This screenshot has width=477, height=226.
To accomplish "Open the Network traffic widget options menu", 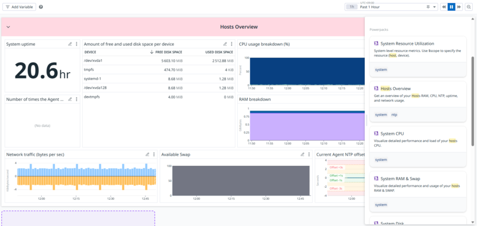I will (x=154, y=154).
